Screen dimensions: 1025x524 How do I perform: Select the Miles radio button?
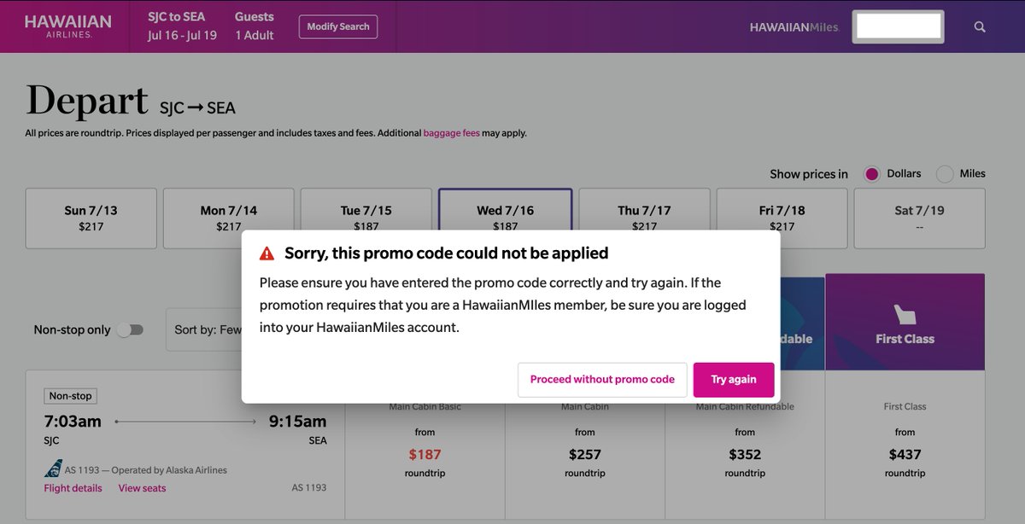click(945, 174)
